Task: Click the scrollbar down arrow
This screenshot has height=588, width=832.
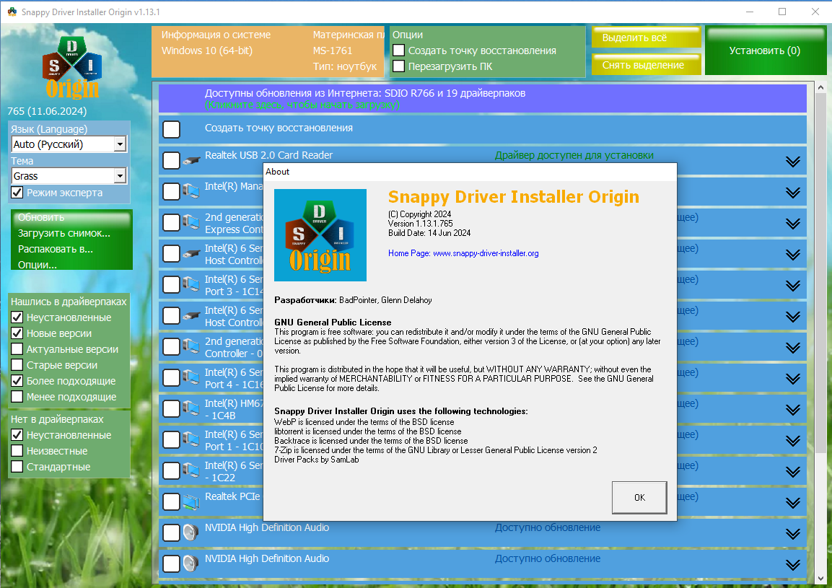Action: (x=820, y=578)
